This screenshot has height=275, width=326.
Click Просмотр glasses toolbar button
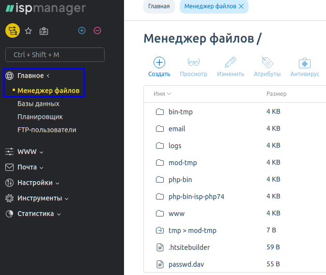click(x=194, y=67)
